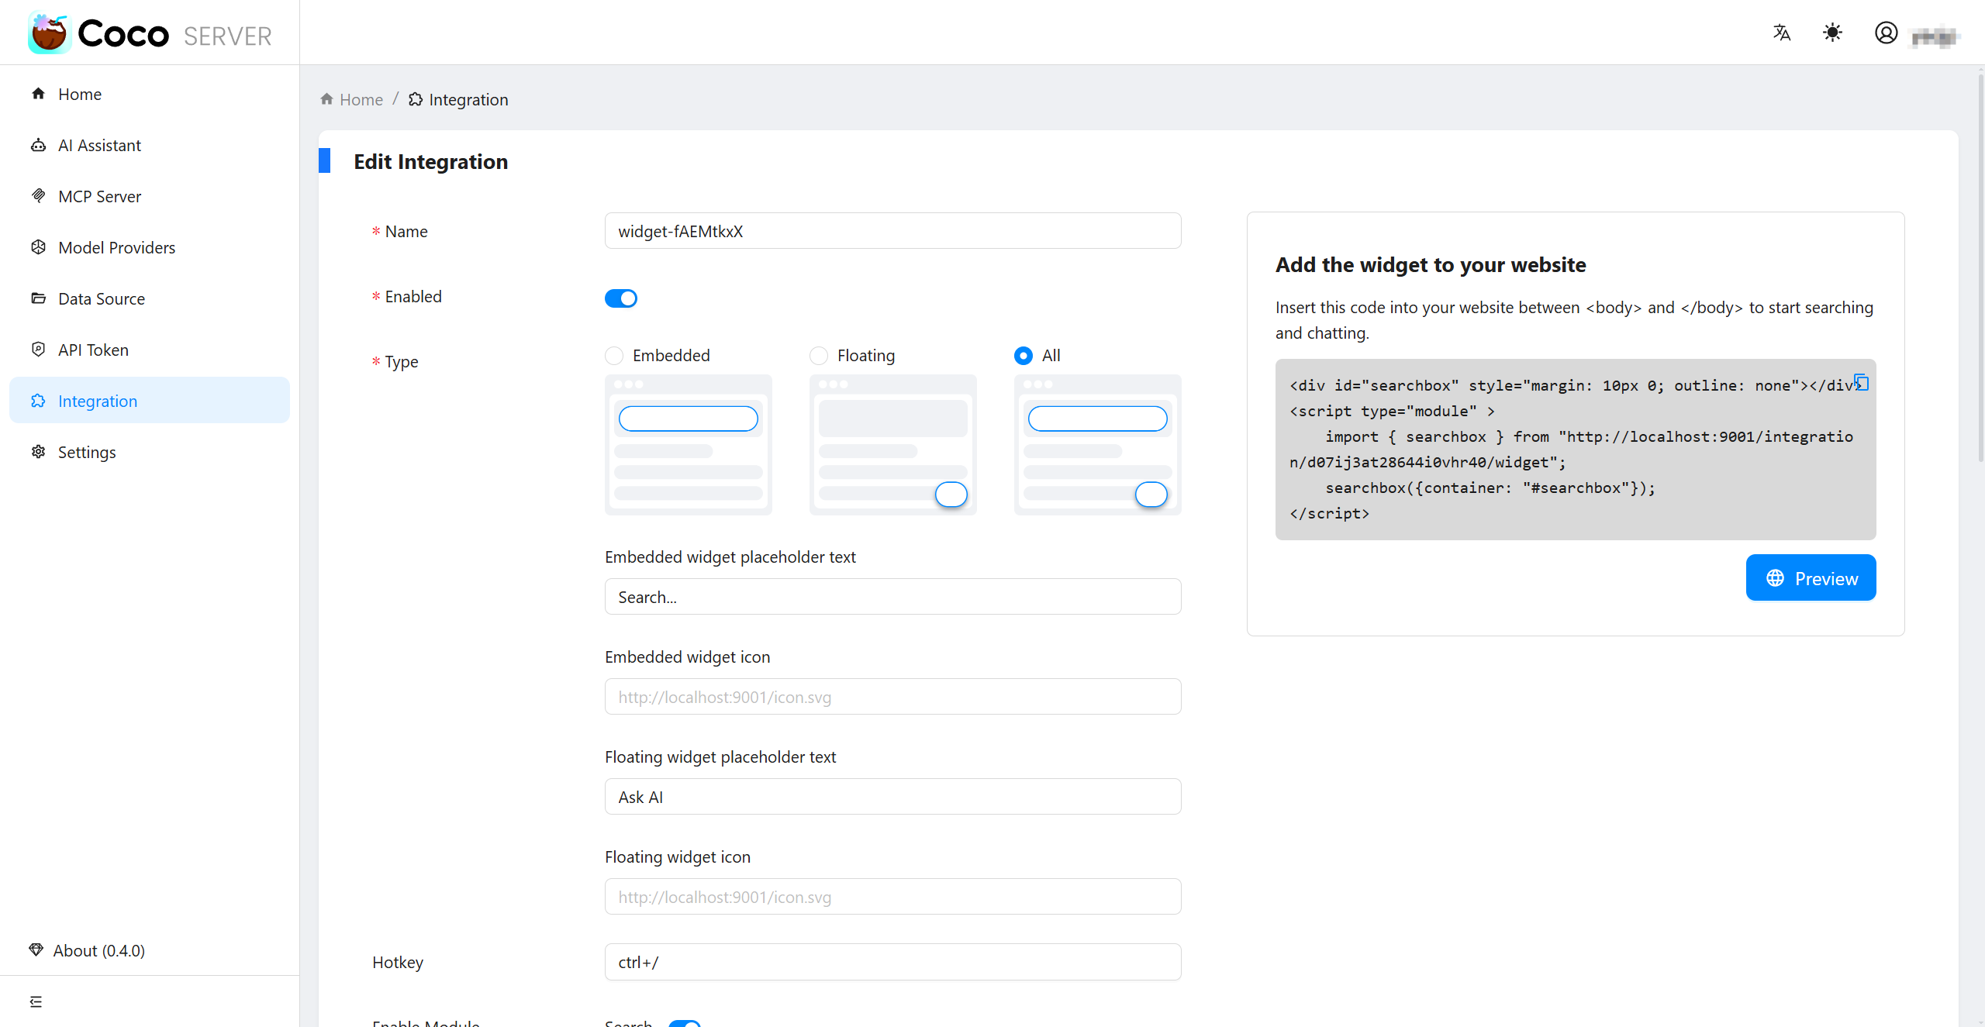Open the API Token page
1985x1027 pixels.
[150, 350]
